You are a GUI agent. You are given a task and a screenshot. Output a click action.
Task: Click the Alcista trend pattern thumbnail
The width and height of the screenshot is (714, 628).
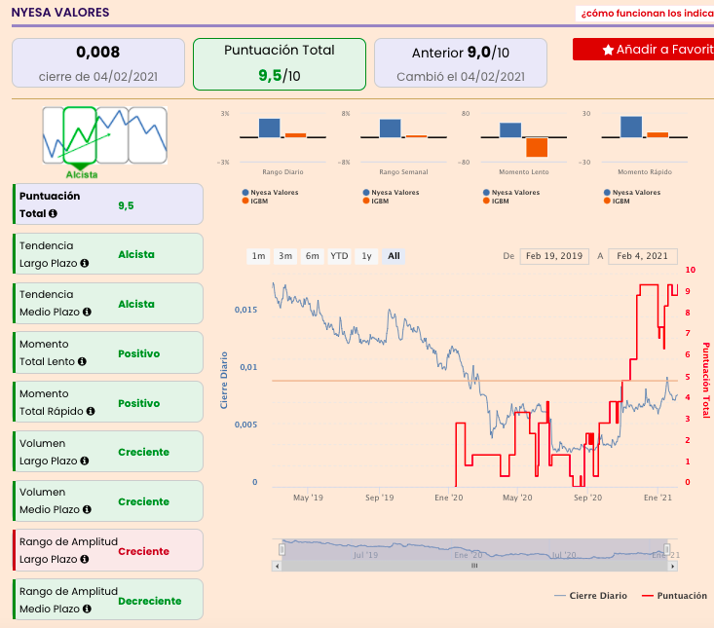[80, 135]
